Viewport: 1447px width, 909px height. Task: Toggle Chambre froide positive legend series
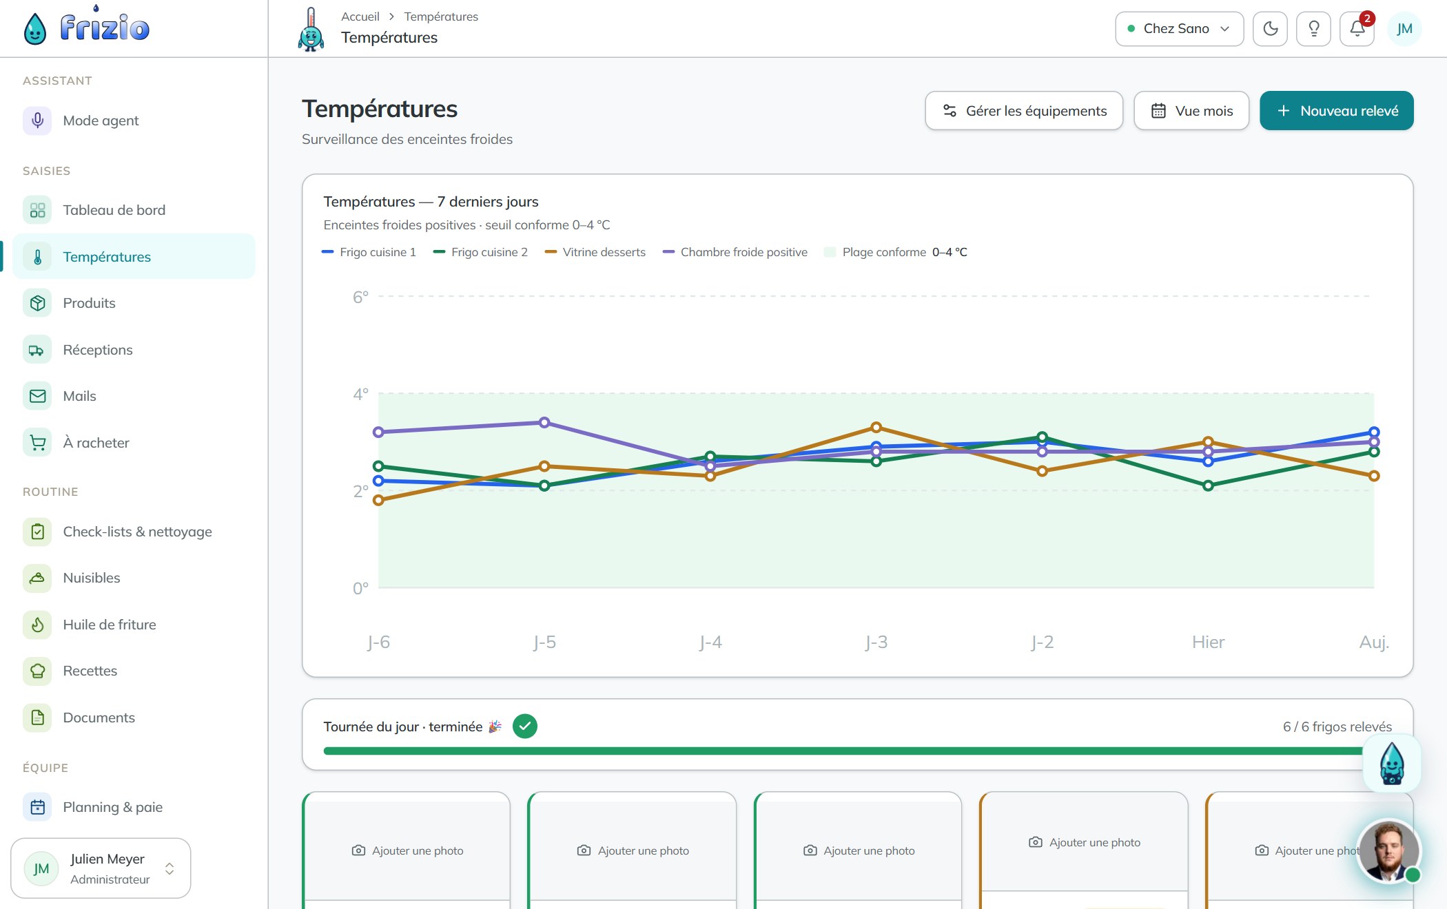click(x=735, y=252)
